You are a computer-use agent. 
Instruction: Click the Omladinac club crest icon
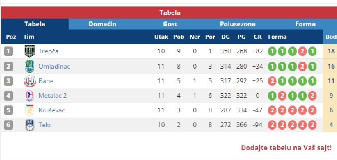(29, 66)
